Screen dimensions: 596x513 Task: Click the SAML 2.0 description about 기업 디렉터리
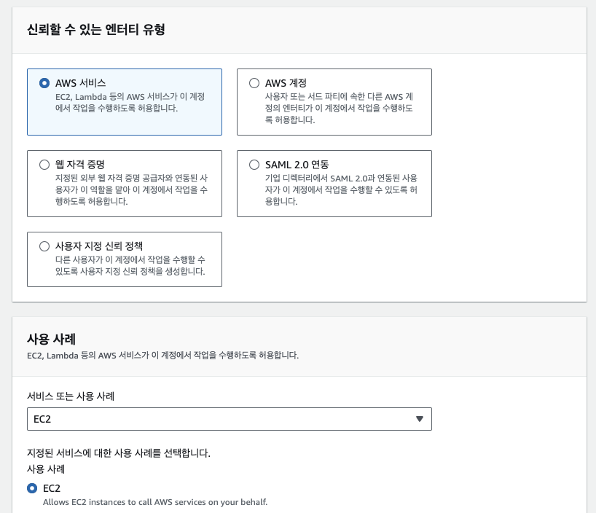[x=341, y=189]
